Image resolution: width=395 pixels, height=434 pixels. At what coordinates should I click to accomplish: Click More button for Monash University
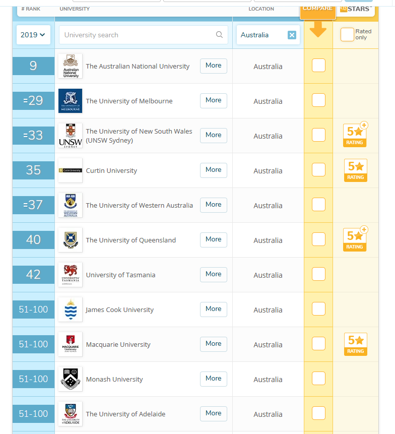coord(214,379)
